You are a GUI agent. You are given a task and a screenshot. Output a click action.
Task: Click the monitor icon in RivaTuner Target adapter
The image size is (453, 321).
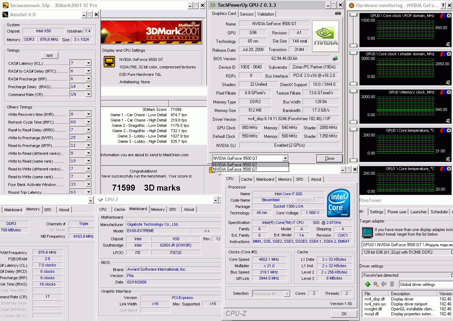tap(367, 232)
